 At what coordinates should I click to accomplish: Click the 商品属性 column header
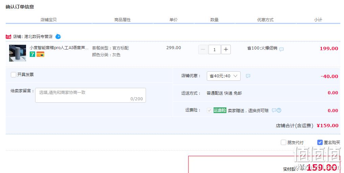pos(122,20)
